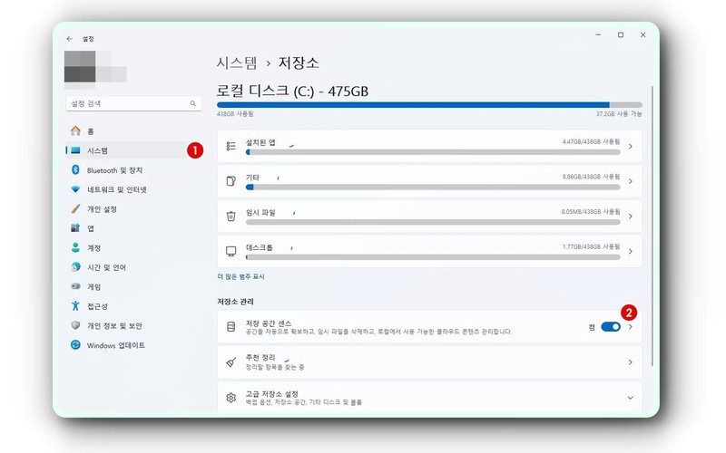Click the 8.86GB/438GB 사용됨 value
This screenshot has width=726, height=453.
[591, 177]
